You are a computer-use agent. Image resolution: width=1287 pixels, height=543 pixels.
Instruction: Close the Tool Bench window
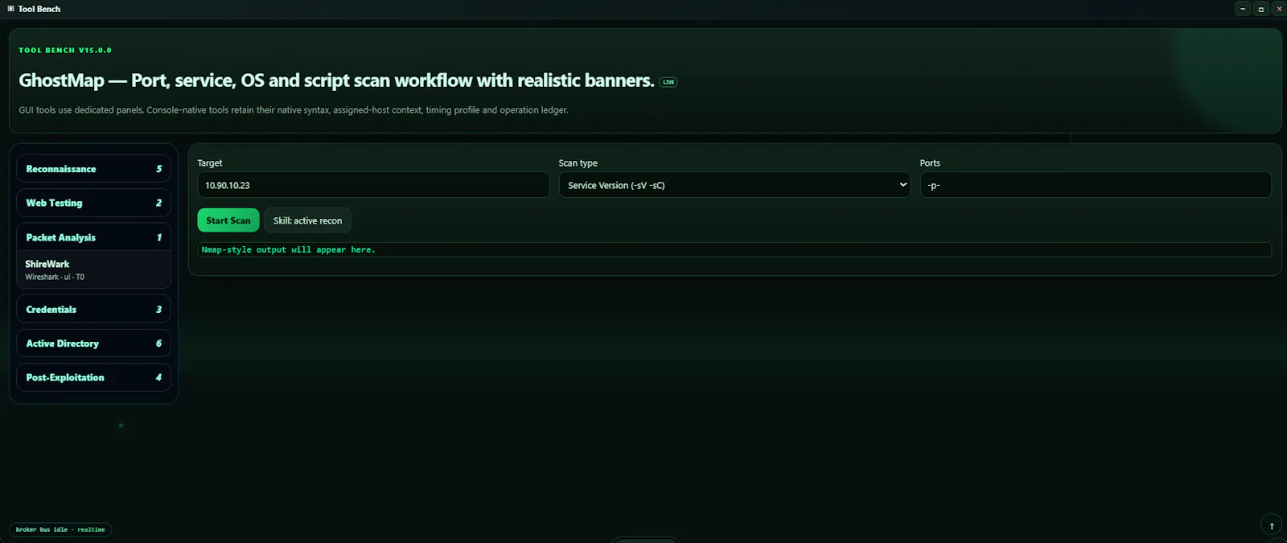point(1279,9)
